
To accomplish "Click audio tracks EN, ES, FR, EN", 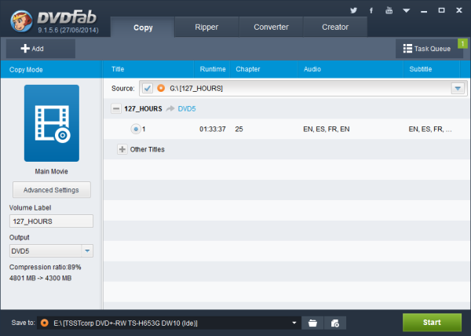I will pos(327,129).
